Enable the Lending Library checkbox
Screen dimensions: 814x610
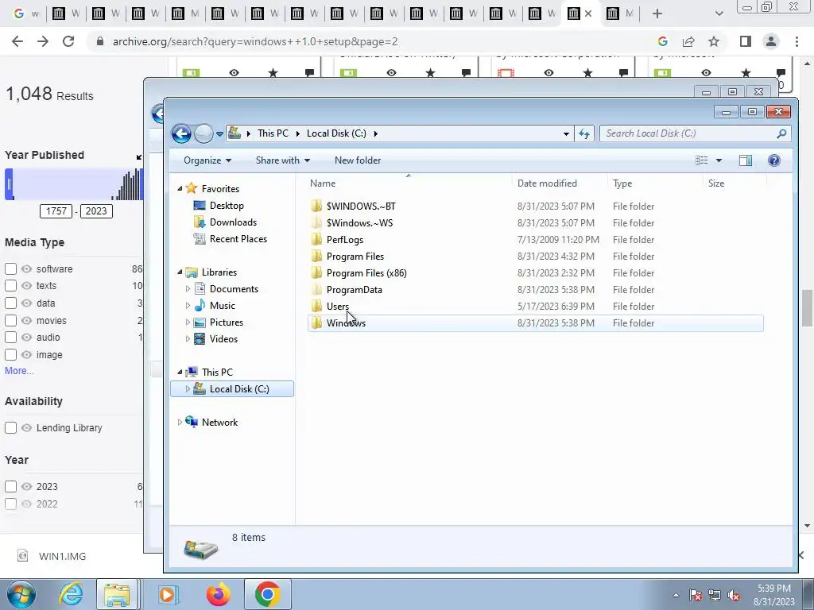click(10, 428)
